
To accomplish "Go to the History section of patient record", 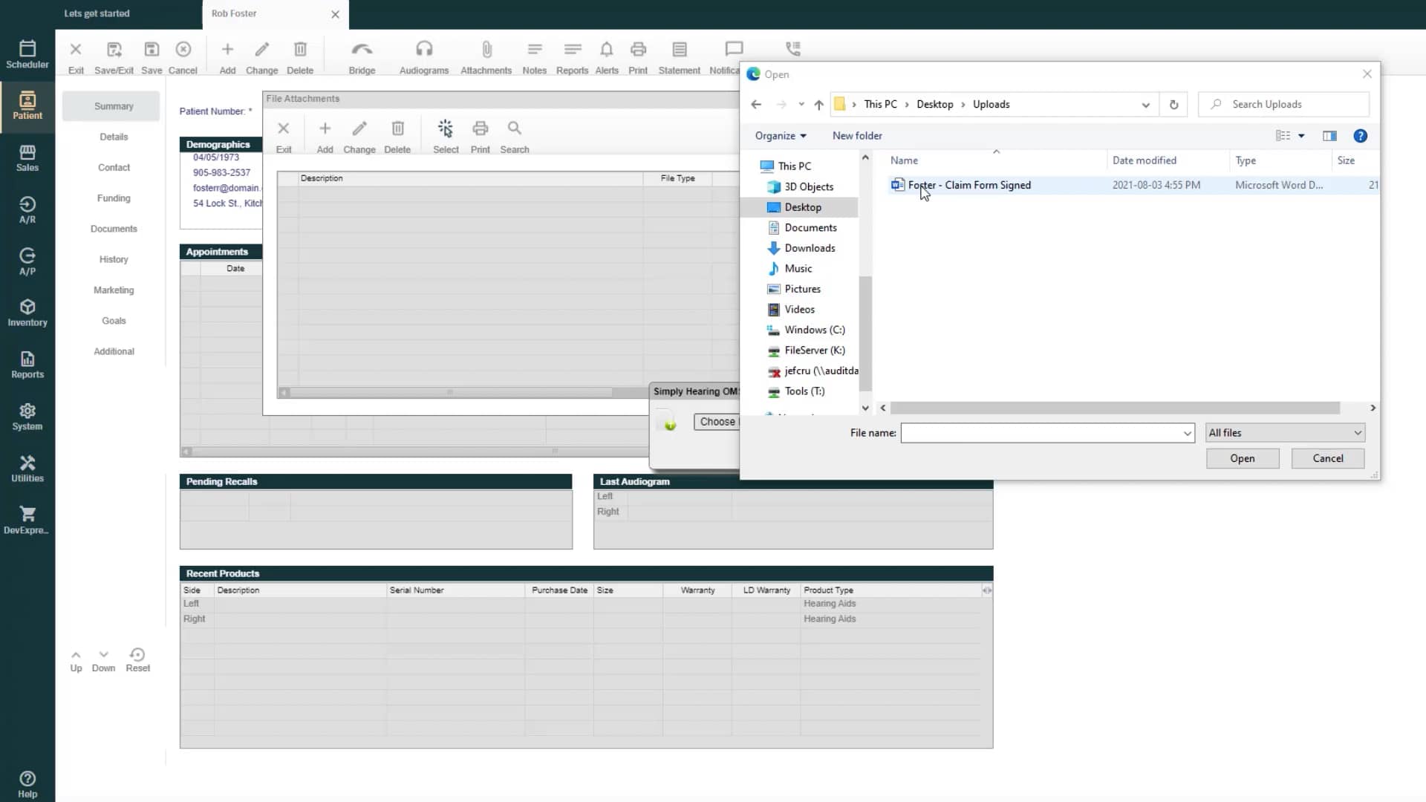I will pos(113,258).
